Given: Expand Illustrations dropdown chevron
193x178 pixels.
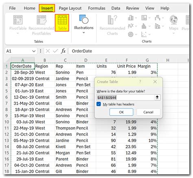Looking at the screenshot, I should click(83, 33).
